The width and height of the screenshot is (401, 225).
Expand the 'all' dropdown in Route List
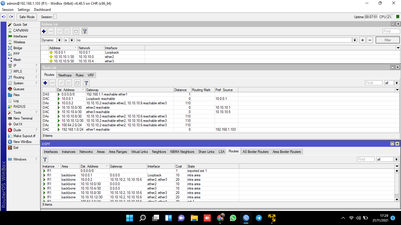(397, 83)
